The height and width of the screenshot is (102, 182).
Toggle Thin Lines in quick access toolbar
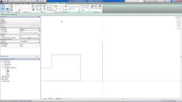[x=38, y=1]
